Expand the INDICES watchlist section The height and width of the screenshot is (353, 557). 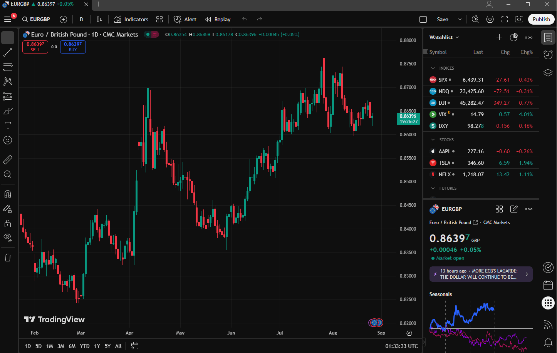point(433,68)
